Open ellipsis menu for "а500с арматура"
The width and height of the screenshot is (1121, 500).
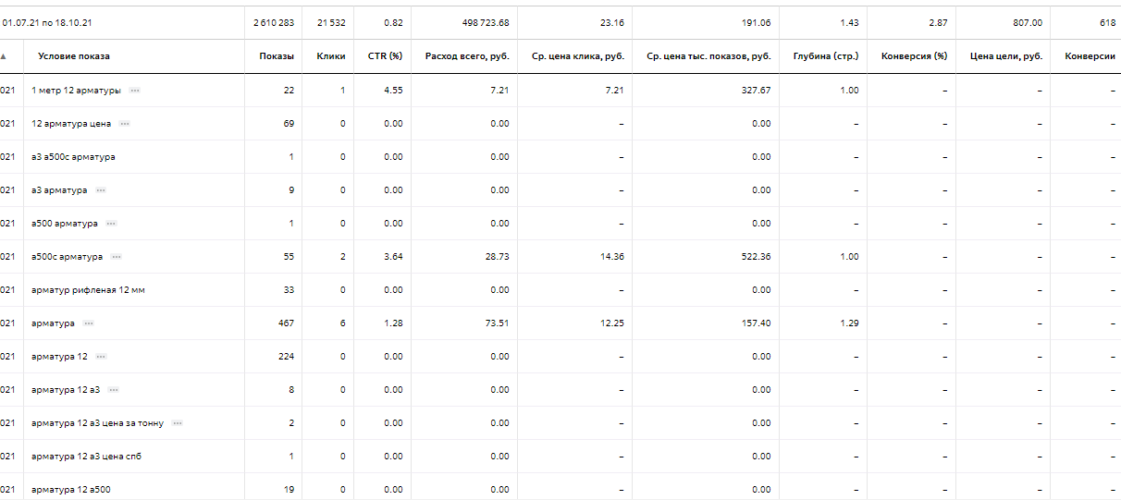[x=117, y=257]
